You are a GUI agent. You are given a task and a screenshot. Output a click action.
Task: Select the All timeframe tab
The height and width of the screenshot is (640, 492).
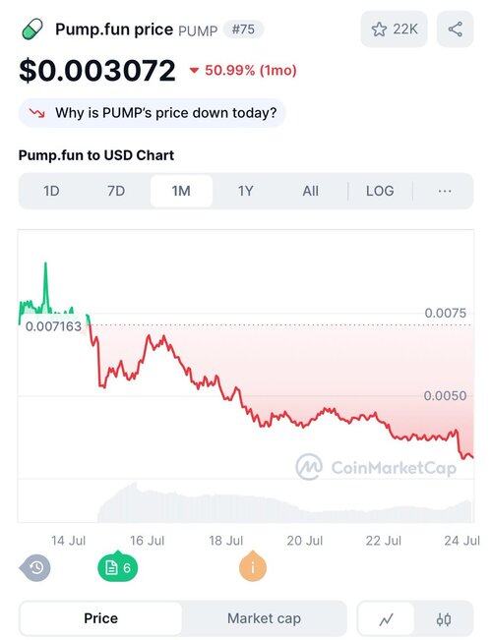click(311, 191)
